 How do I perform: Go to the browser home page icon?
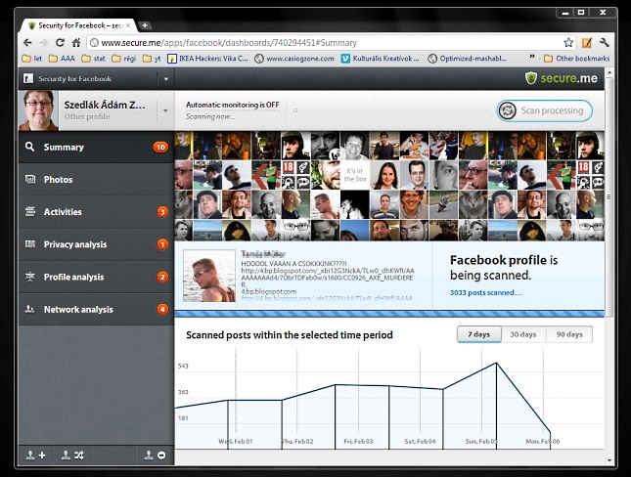[x=76, y=43]
